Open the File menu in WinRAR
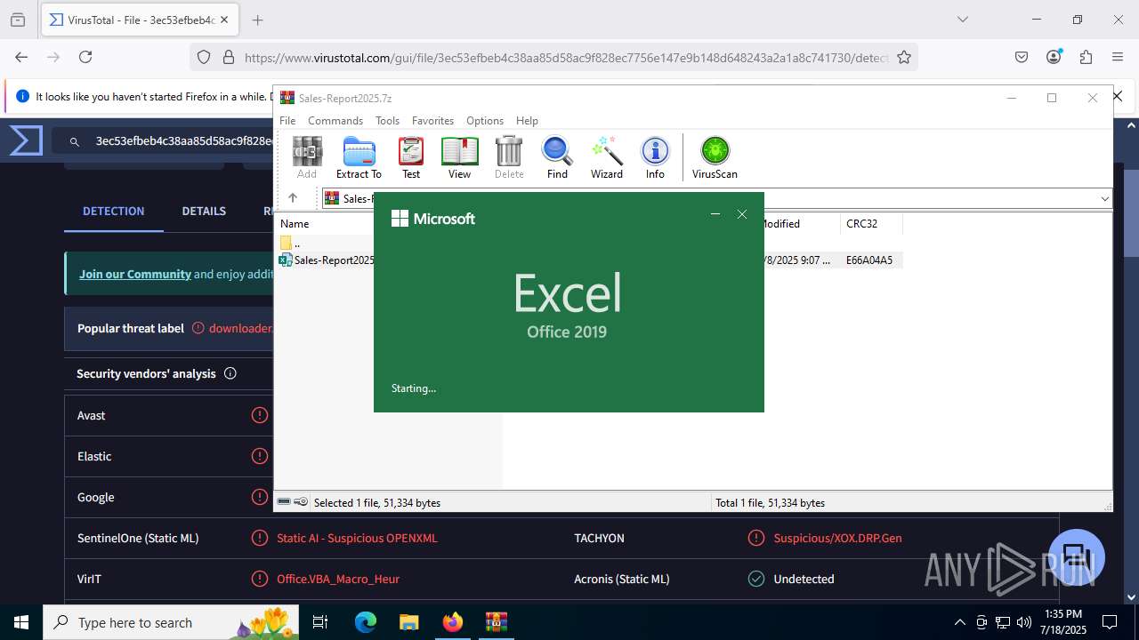This screenshot has width=1139, height=640. coord(287,121)
